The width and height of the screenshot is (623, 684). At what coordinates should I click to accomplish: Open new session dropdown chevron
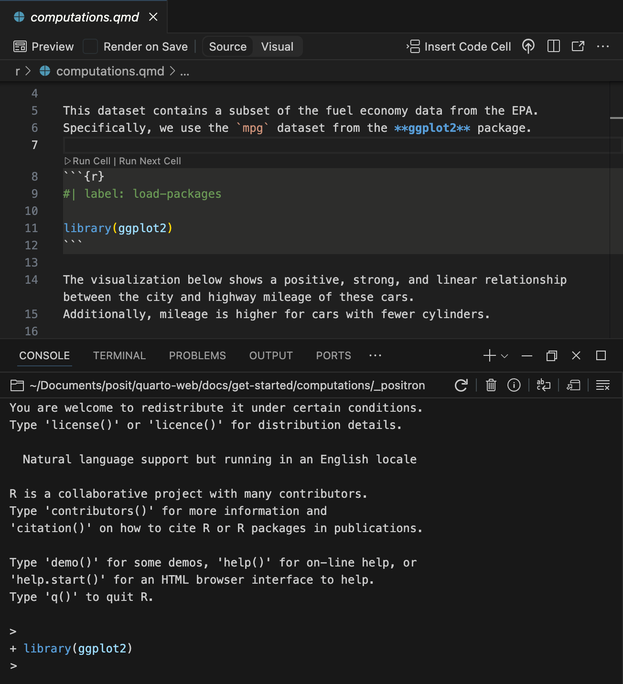pos(505,356)
